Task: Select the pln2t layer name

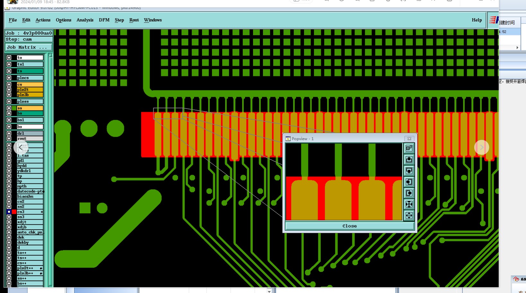Action: point(30,90)
